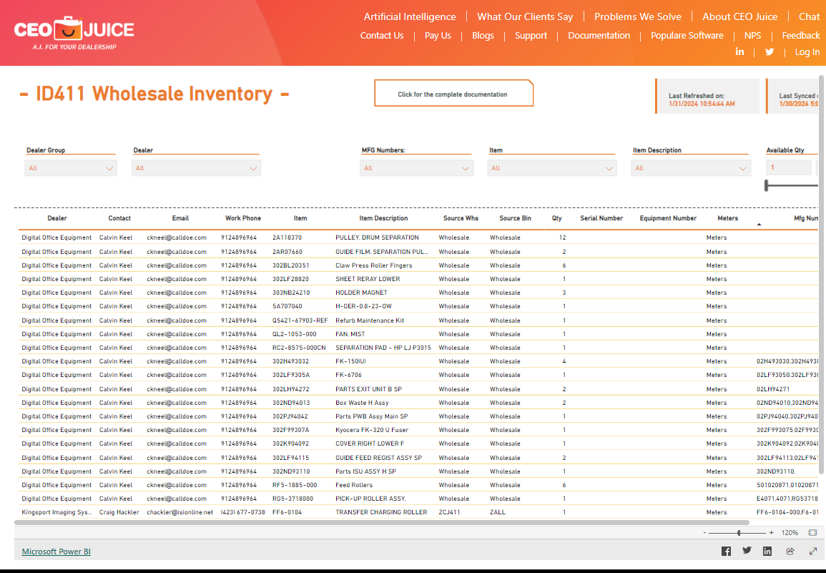Screen dimensions: 826x573
Task: Open the Twitter icon in header
Action: click(770, 52)
